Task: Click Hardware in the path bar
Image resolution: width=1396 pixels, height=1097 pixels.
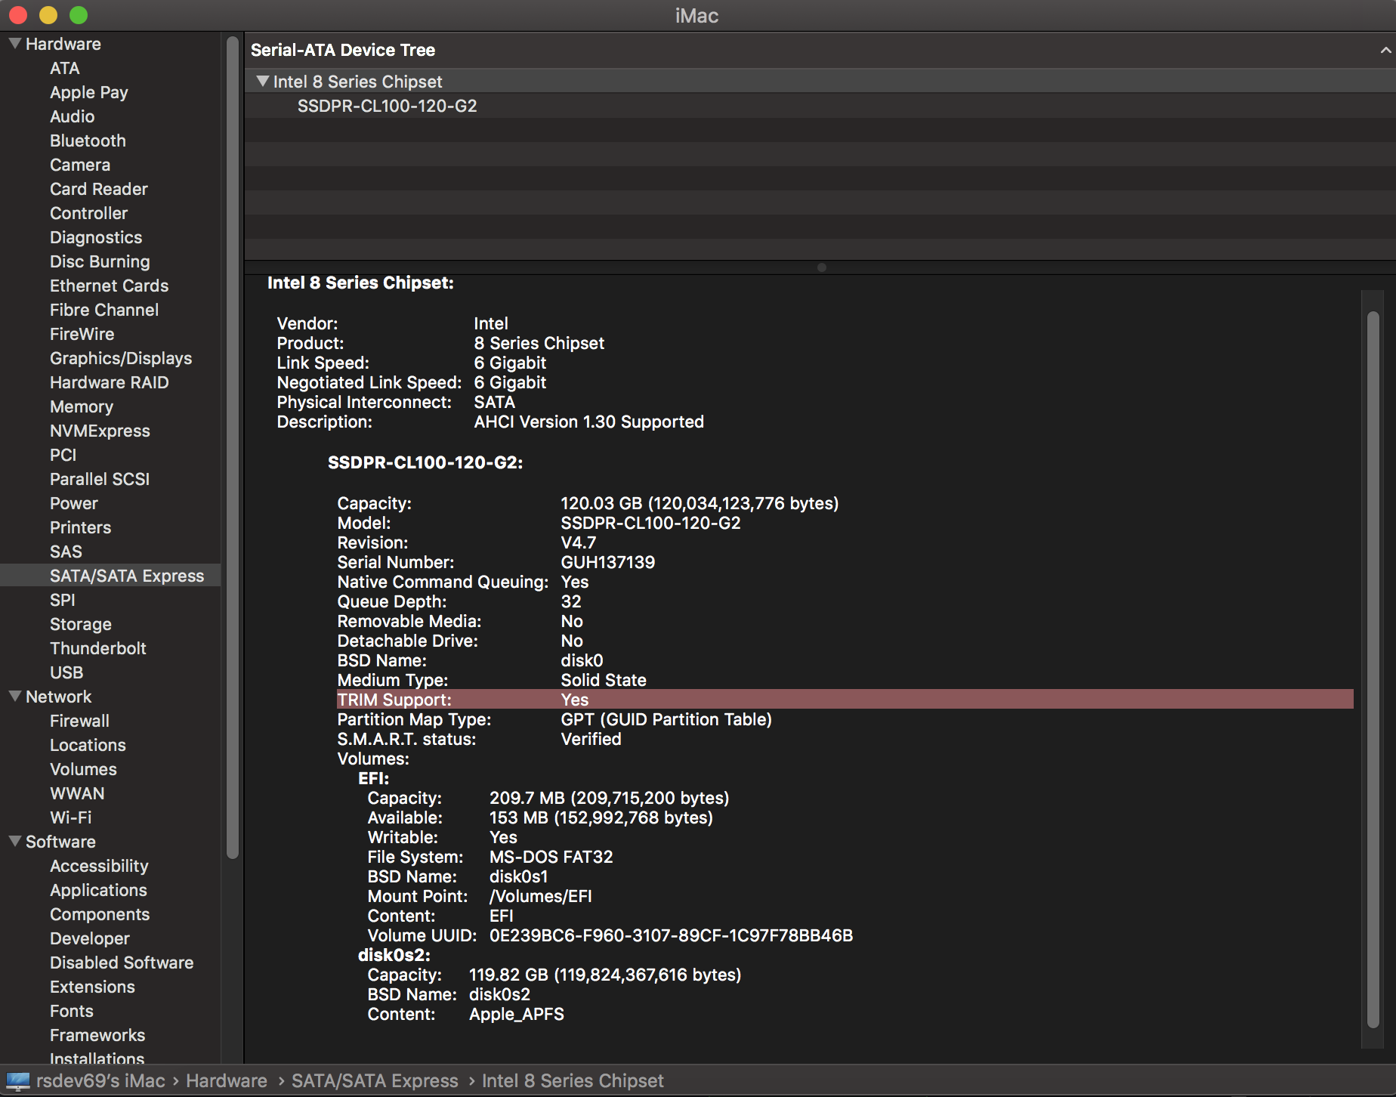Action: tap(227, 1081)
